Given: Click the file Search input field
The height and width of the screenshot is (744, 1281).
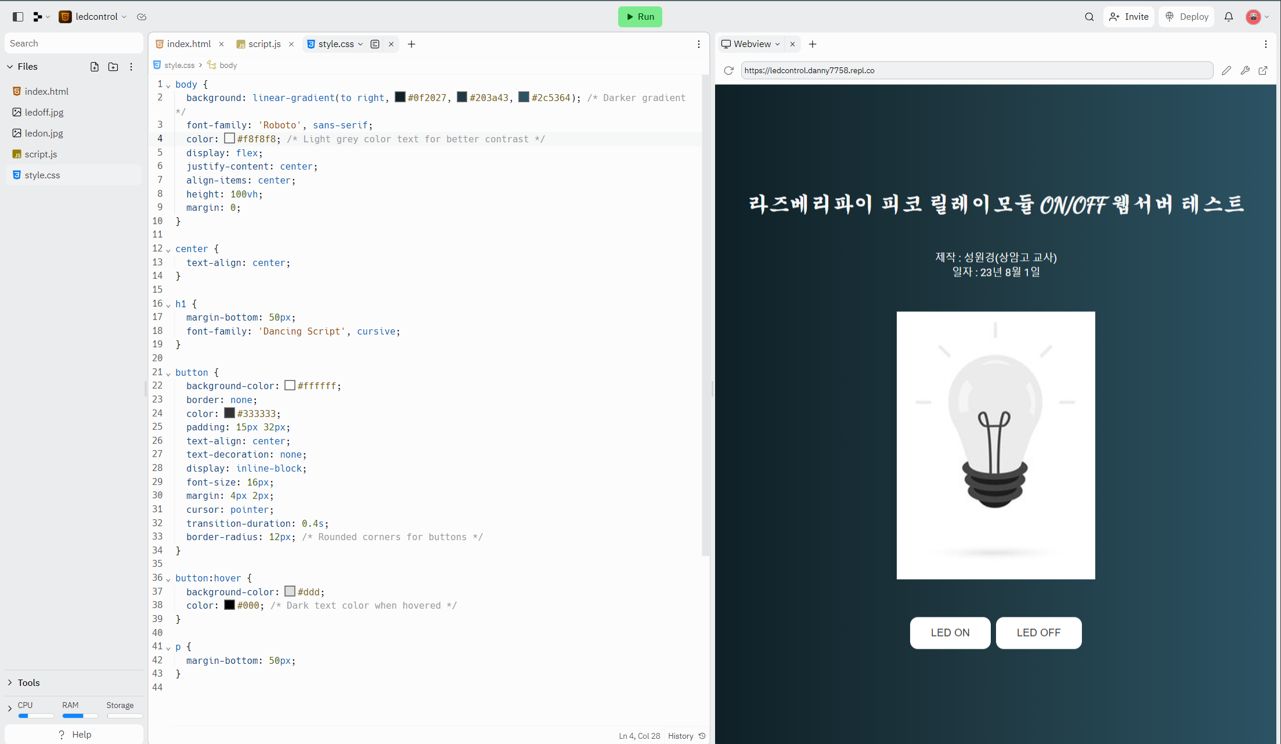Looking at the screenshot, I should coord(74,44).
